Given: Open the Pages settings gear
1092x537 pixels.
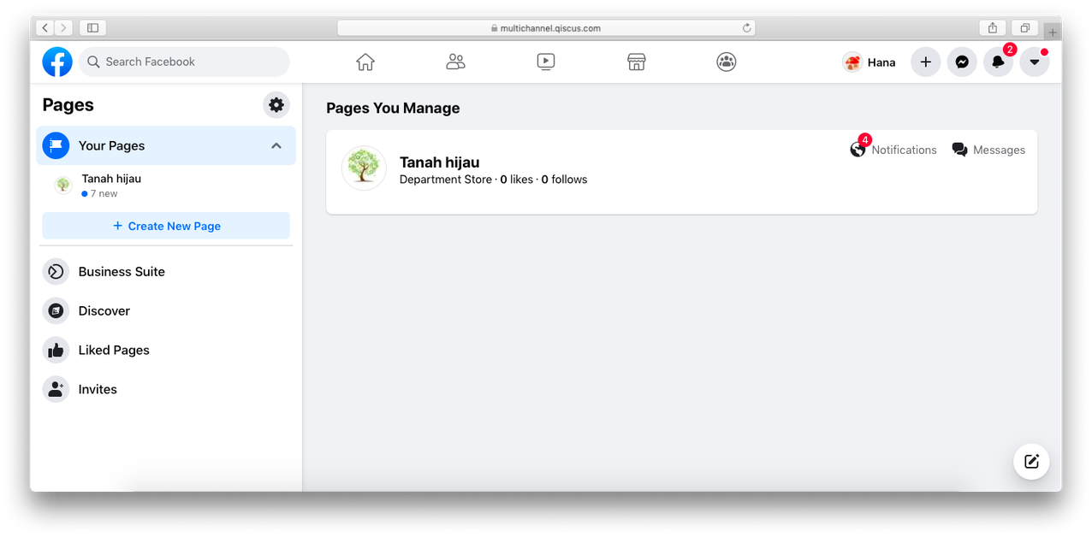Looking at the screenshot, I should pyautogui.click(x=276, y=104).
